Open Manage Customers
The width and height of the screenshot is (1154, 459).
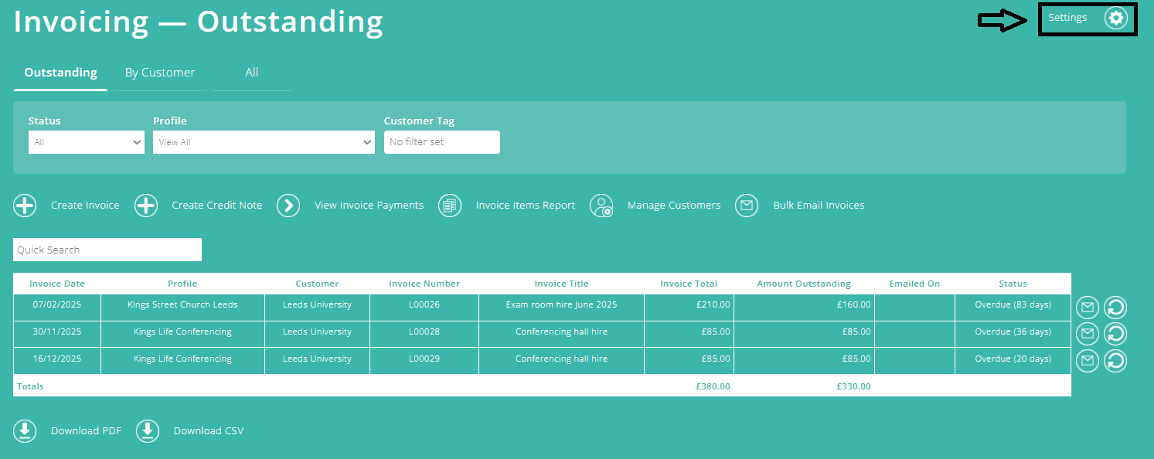coord(601,205)
